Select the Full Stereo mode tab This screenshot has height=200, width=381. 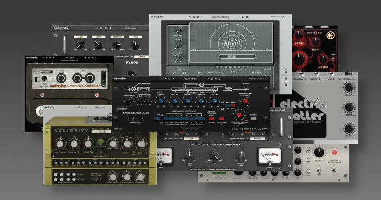[185, 129]
